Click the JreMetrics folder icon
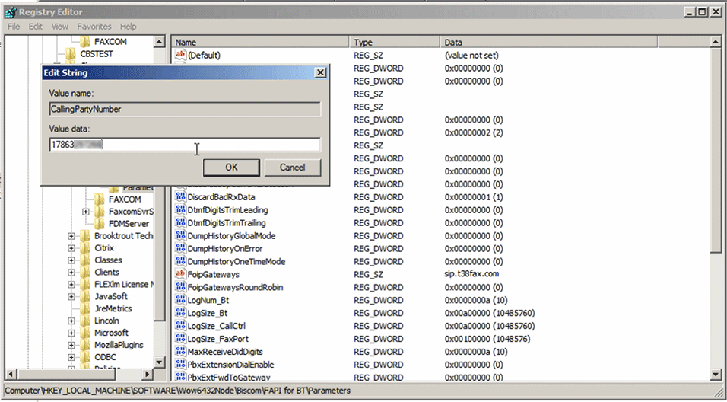727x402 pixels. (x=85, y=308)
